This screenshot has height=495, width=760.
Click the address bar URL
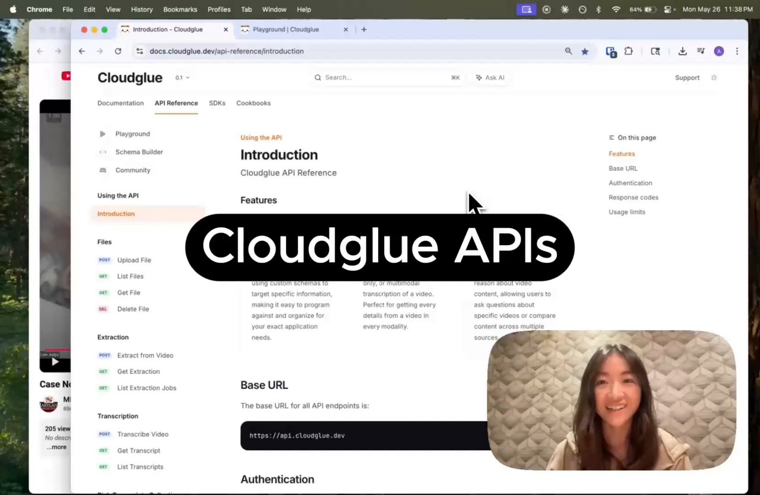[x=226, y=52]
